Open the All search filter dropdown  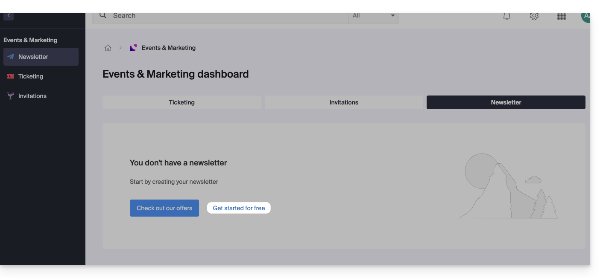click(x=374, y=16)
